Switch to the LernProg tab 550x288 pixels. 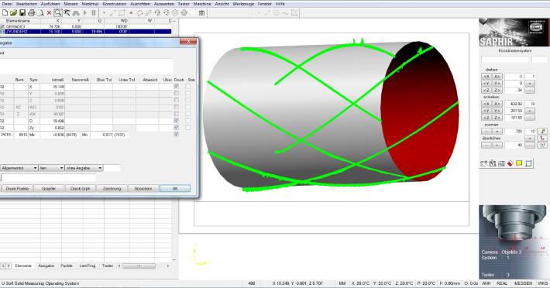pyautogui.click(x=88, y=266)
